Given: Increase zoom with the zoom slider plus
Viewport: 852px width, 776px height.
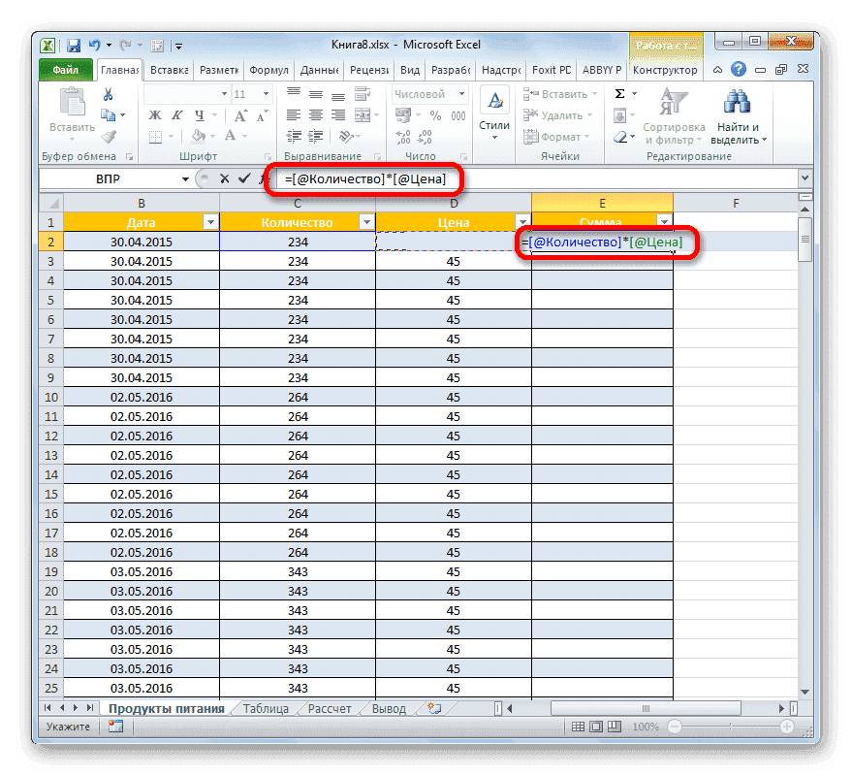Looking at the screenshot, I should click(x=787, y=725).
